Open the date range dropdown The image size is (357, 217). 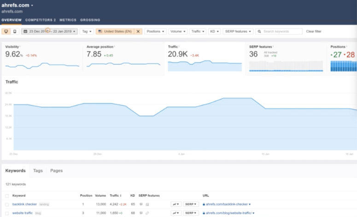pyautogui.click(x=49, y=31)
